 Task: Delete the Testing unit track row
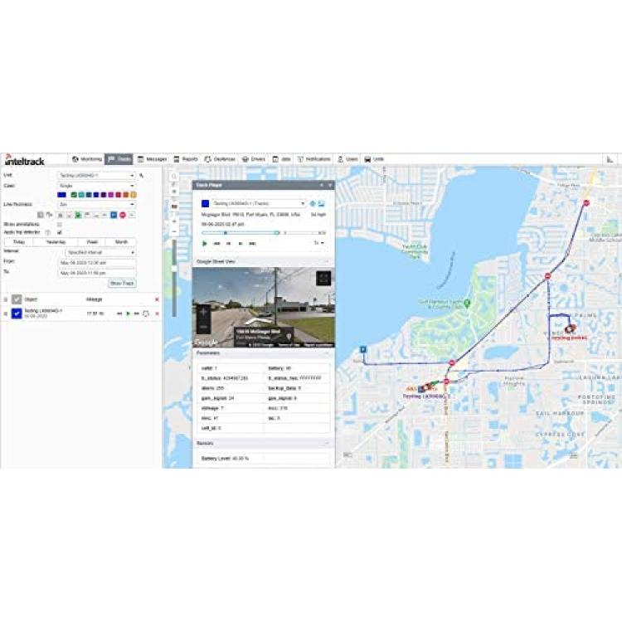157,313
